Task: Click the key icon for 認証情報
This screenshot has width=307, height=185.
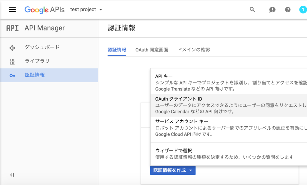Action: click(x=12, y=75)
